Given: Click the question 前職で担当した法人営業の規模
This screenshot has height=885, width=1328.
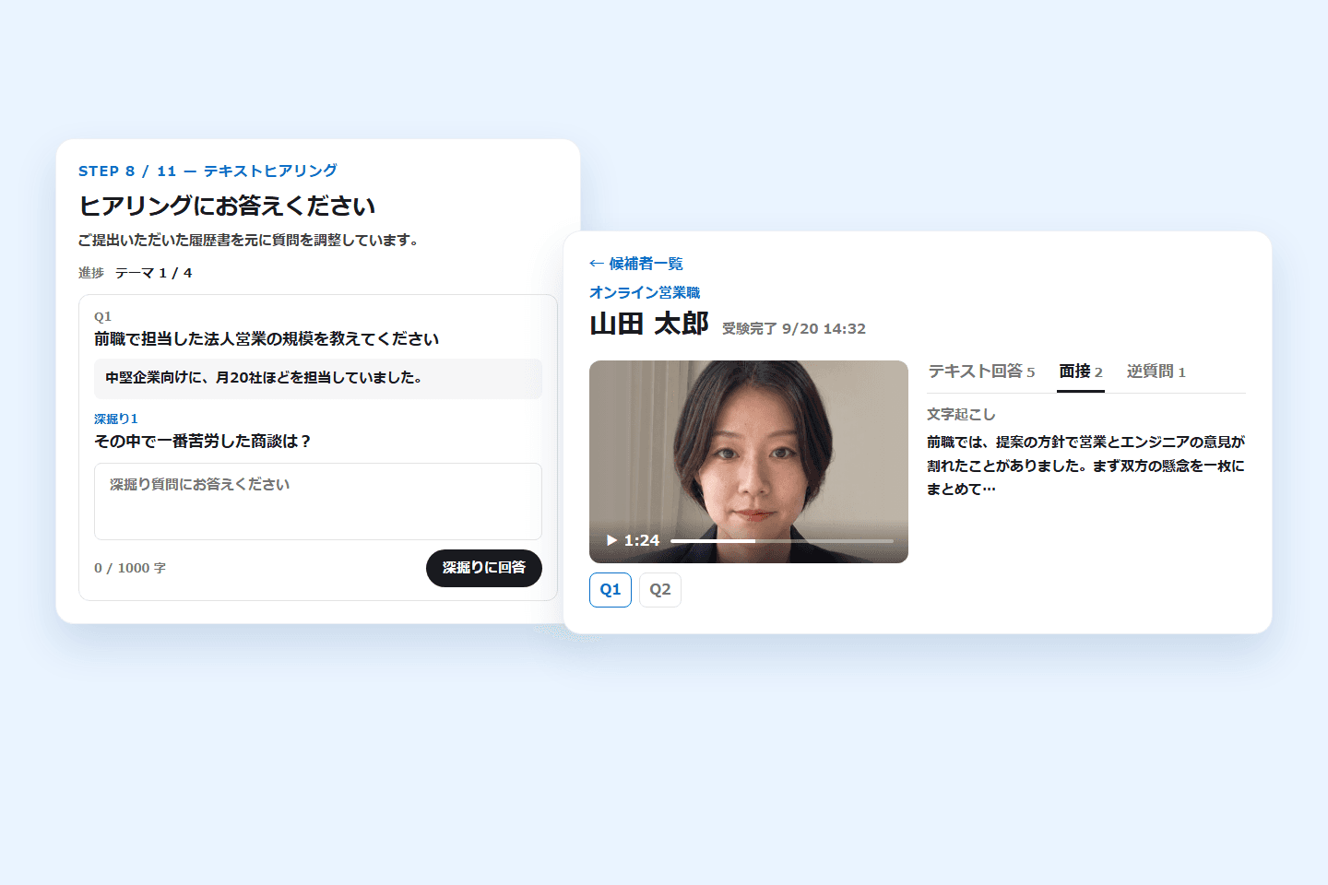Looking at the screenshot, I should click(267, 339).
